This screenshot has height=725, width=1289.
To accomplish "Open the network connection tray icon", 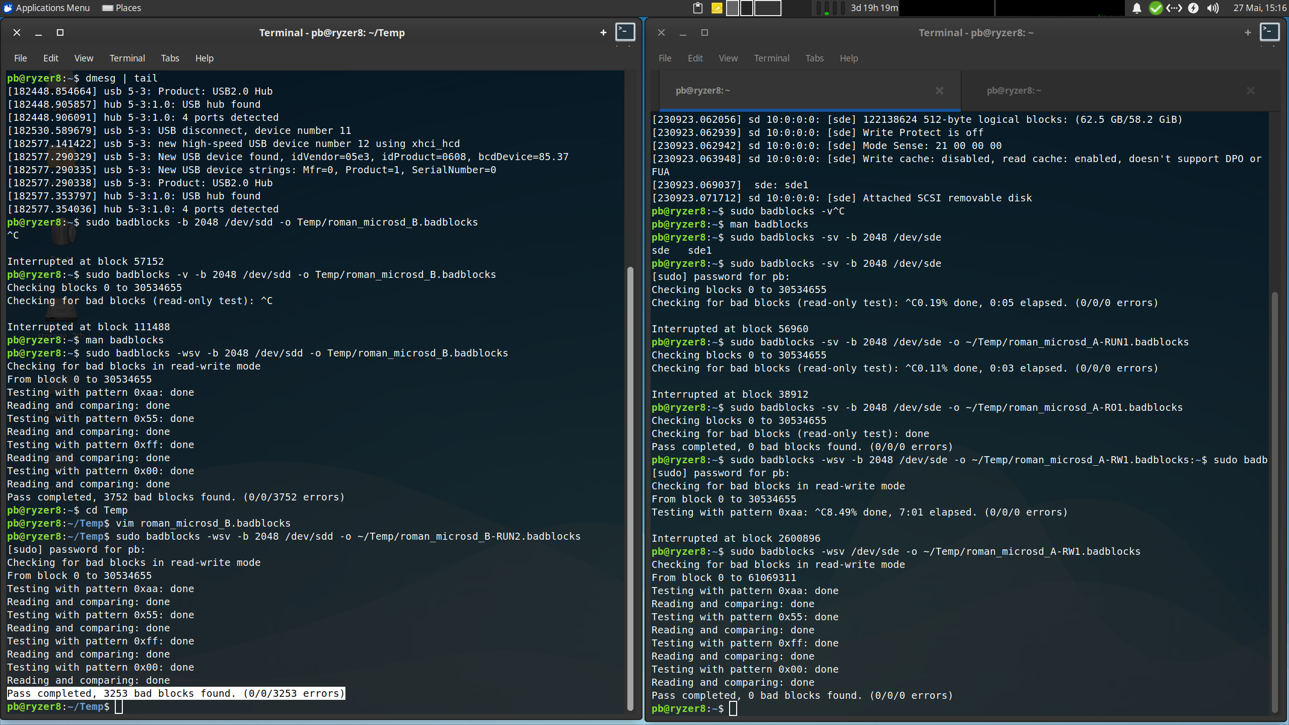I will 1174,8.
